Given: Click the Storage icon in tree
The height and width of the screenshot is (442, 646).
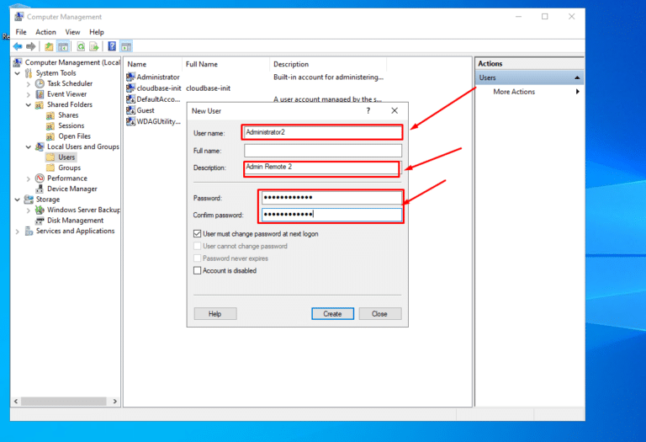Looking at the screenshot, I should coord(29,200).
